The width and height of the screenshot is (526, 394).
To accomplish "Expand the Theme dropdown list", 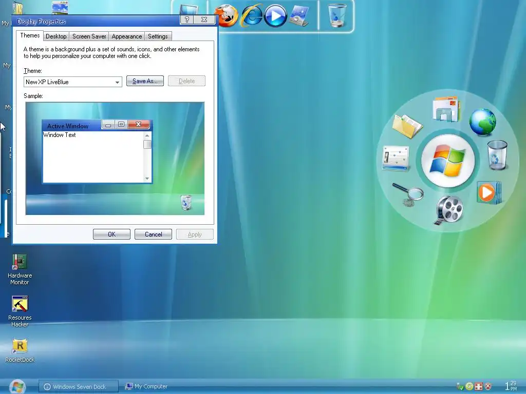I will click(x=117, y=82).
